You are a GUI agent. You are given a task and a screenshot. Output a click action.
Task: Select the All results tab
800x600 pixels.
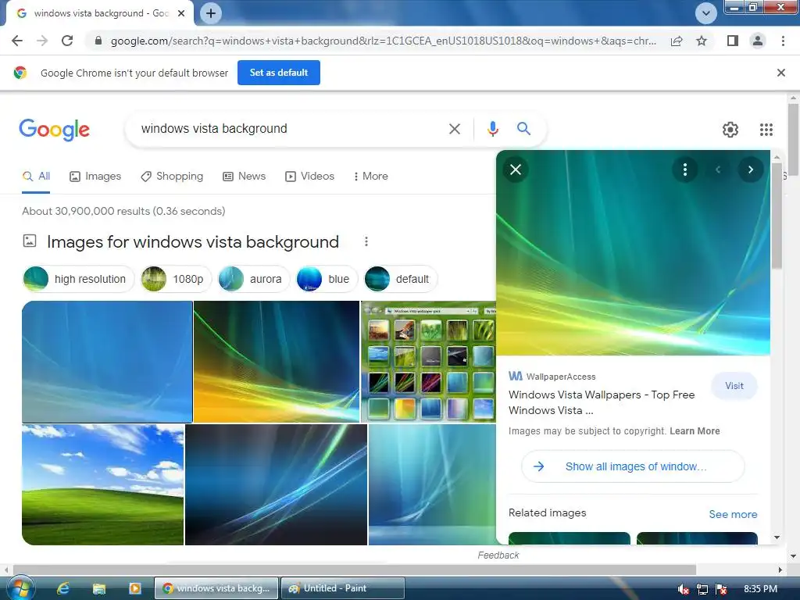pos(36,177)
